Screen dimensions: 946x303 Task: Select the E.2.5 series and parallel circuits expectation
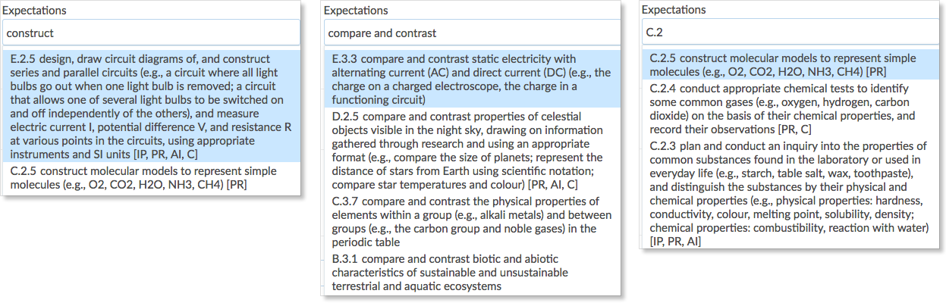[x=152, y=106]
